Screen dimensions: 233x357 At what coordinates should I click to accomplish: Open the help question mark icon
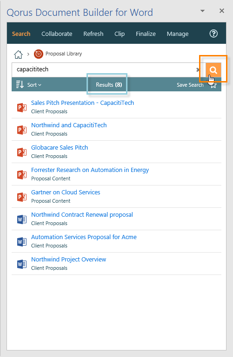[213, 34]
